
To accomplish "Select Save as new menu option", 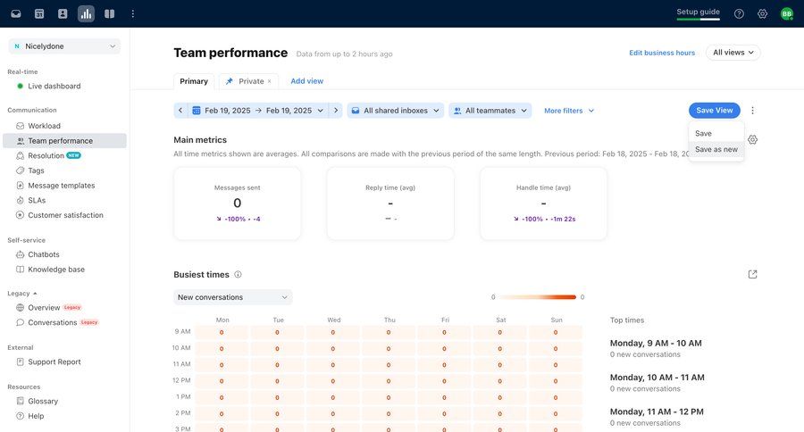I will click(x=716, y=149).
